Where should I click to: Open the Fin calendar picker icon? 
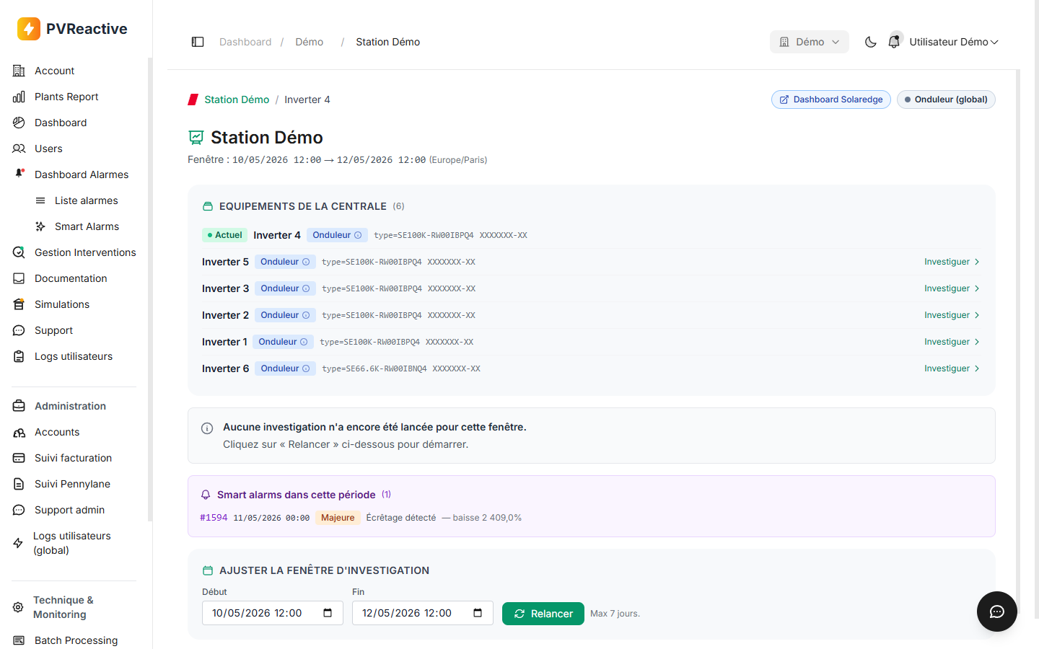pos(478,613)
